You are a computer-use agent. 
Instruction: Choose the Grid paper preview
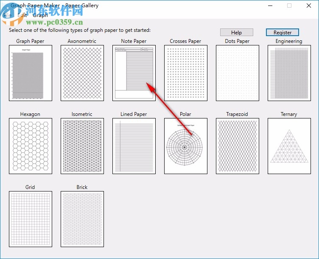[x=31, y=219]
